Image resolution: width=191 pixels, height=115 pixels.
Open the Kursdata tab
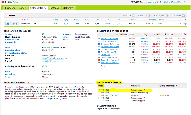tap(10, 8)
